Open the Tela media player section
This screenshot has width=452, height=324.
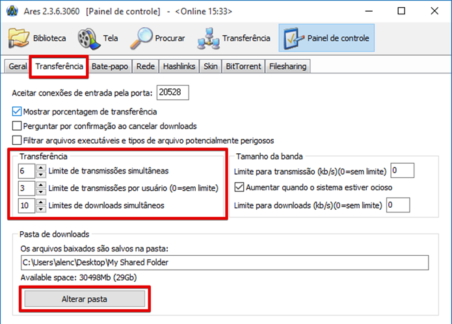tap(98, 38)
